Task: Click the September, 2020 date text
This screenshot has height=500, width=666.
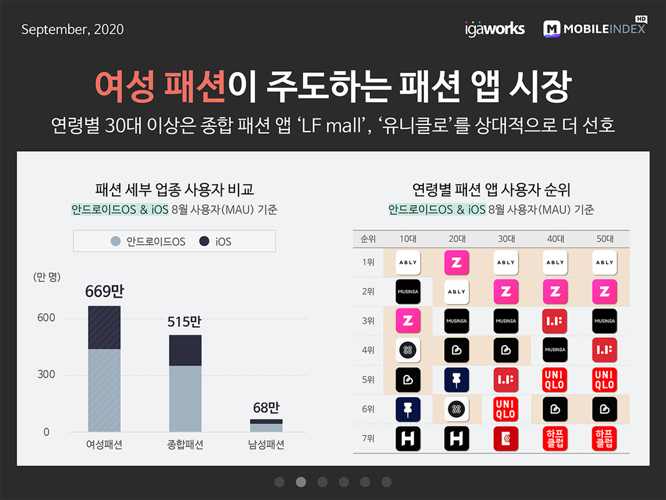Action: [73, 29]
